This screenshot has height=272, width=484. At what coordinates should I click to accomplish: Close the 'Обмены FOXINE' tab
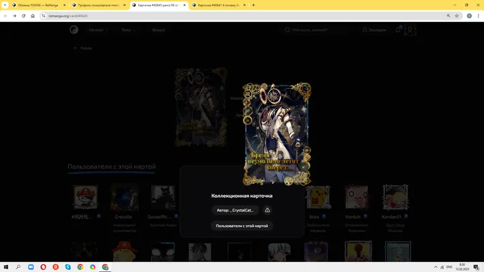[x=64, y=5]
